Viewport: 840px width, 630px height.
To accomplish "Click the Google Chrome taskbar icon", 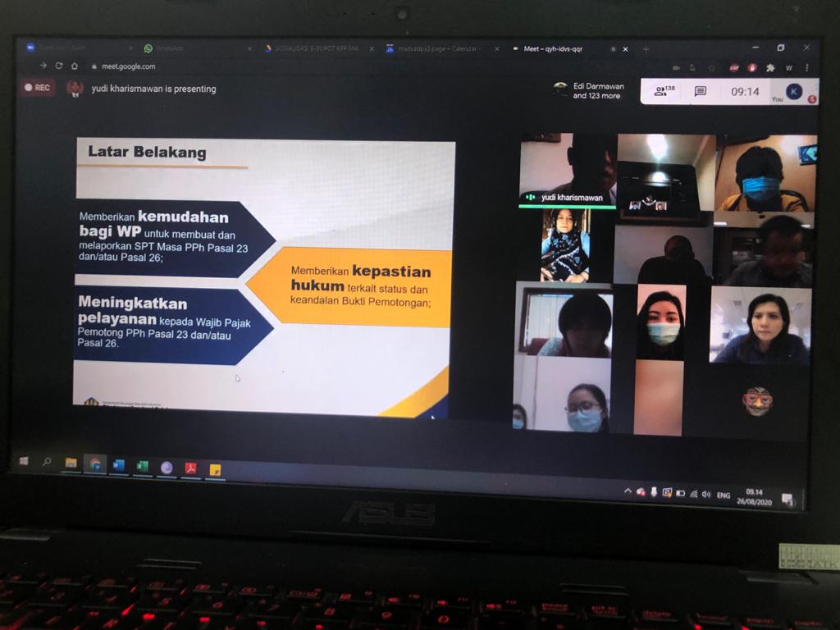I will coord(95,464).
